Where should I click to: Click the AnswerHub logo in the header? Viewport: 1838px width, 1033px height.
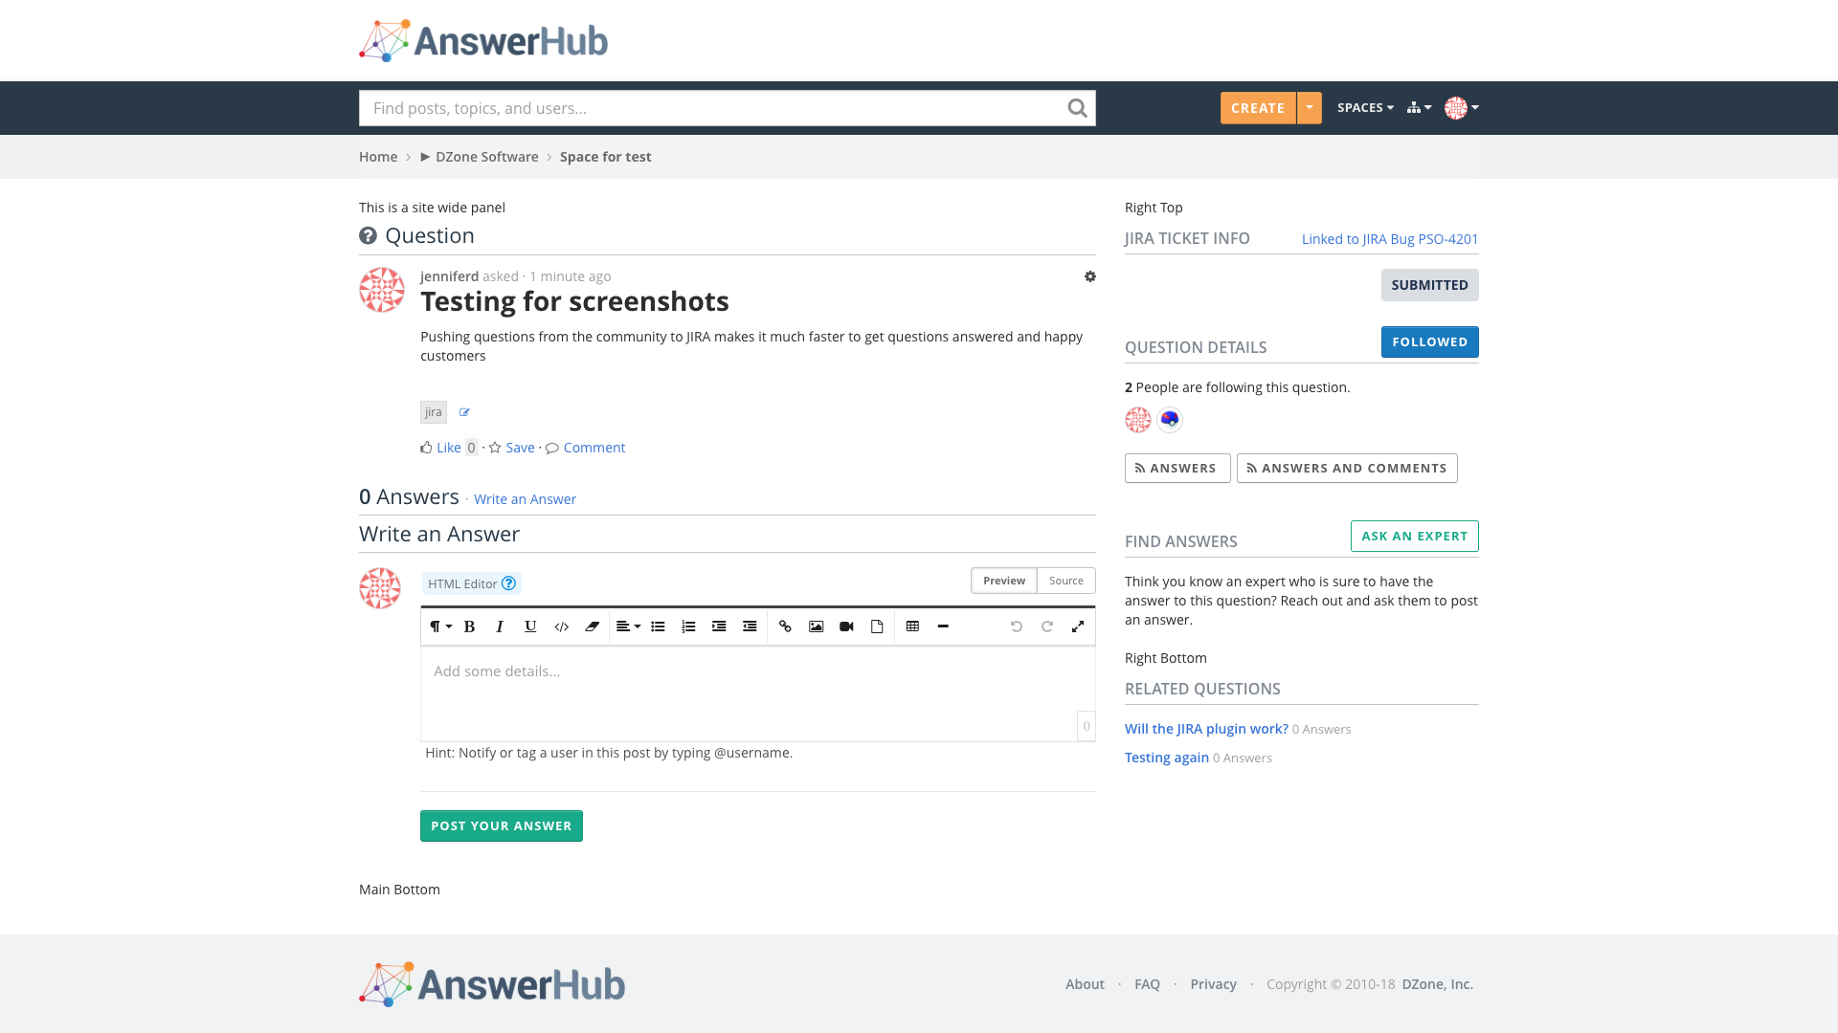(483, 41)
